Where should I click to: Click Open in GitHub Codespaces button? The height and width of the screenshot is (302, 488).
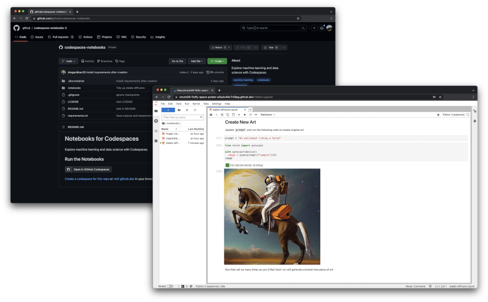(x=88, y=169)
